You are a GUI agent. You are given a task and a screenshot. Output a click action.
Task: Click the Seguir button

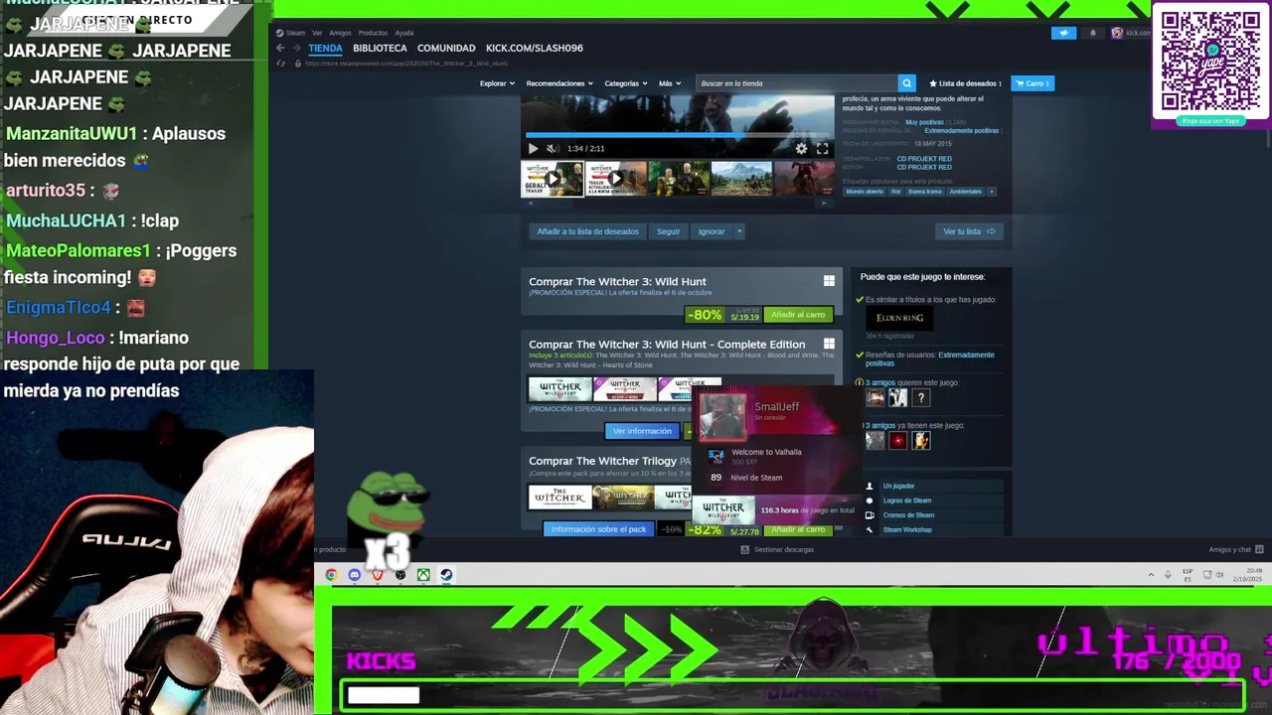(x=669, y=231)
